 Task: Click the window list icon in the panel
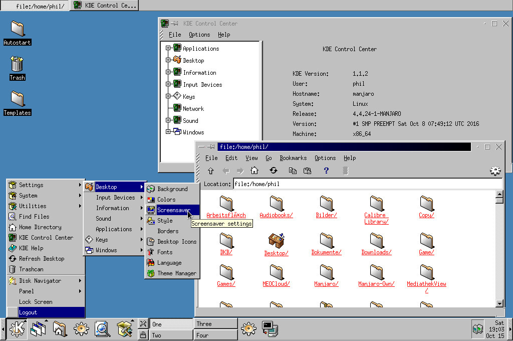coord(39,329)
